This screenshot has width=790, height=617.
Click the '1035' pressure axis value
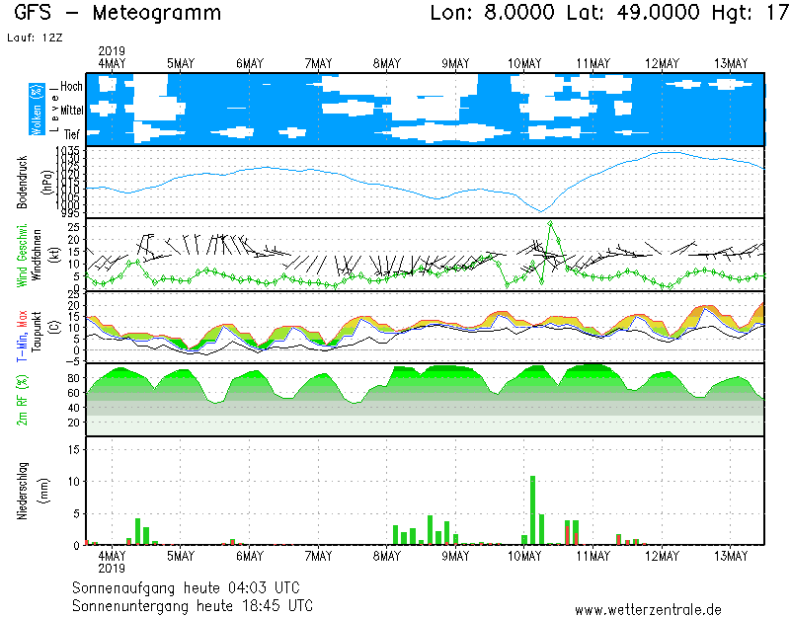(x=67, y=151)
